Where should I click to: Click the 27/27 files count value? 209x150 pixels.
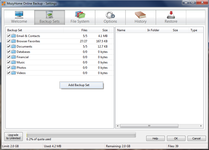coord(83,41)
